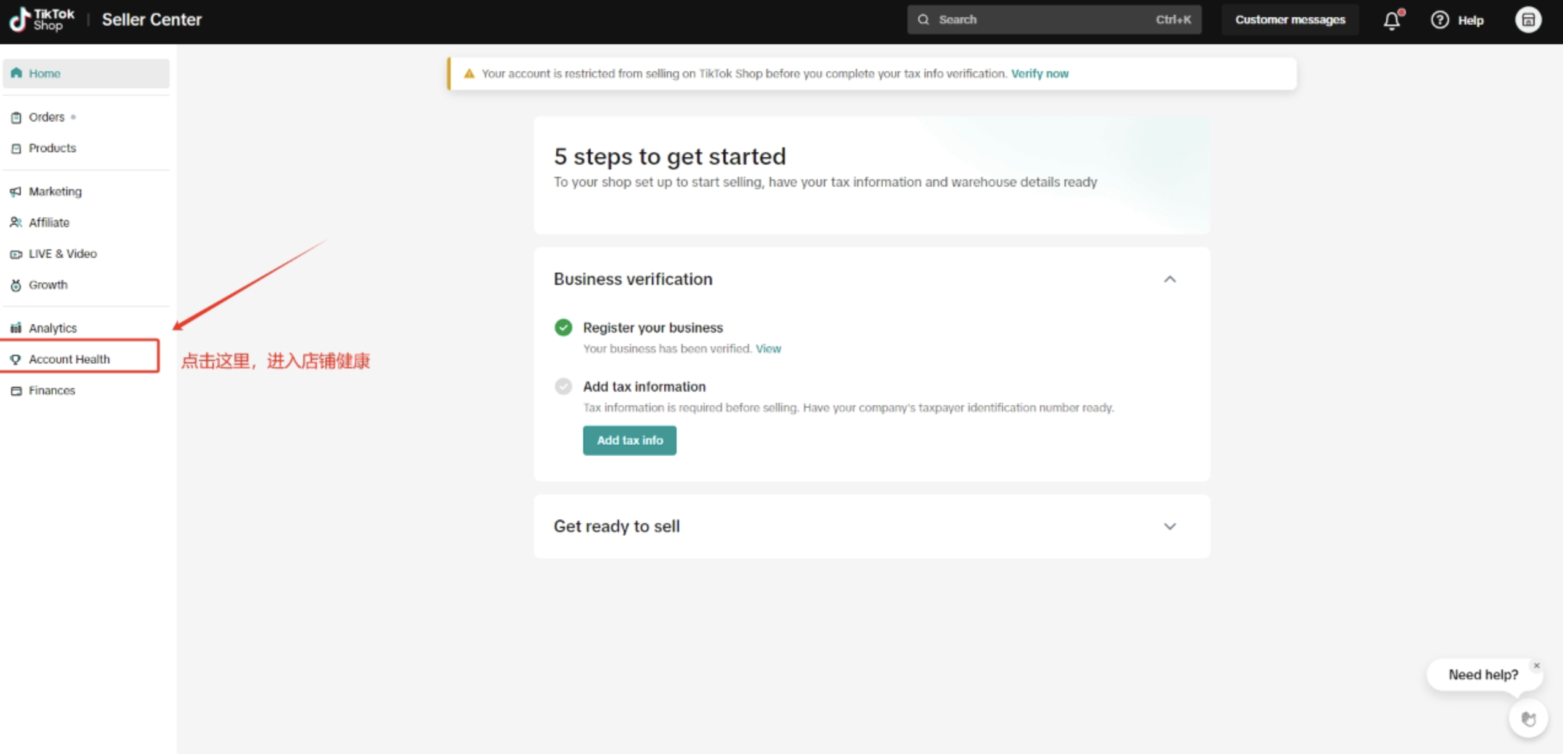Click the 5 steps to get started heading
Image resolution: width=1563 pixels, height=754 pixels.
(x=670, y=157)
